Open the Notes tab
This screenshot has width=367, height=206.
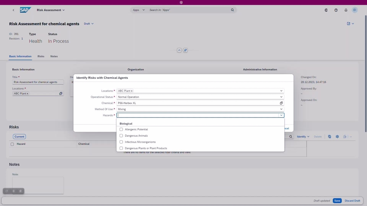54,56
